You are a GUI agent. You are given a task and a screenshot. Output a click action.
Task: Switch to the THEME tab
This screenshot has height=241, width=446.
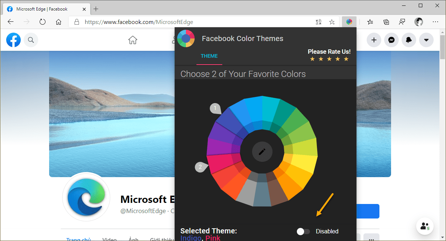209,56
